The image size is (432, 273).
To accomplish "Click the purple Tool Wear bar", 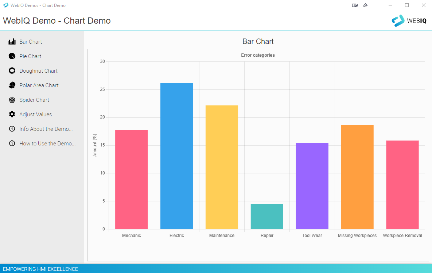I will coord(312,186).
